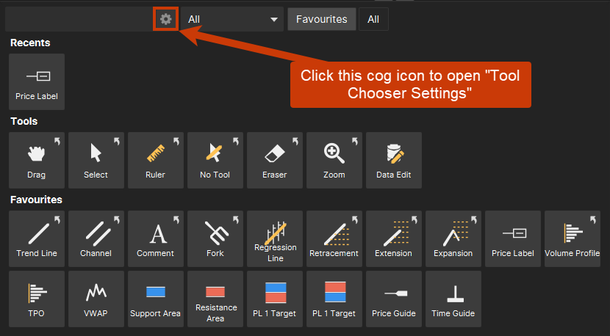Select the Regression Line tool
Image resolution: width=610 pixels, height=336 pixels.
click(x=274, y=238)
